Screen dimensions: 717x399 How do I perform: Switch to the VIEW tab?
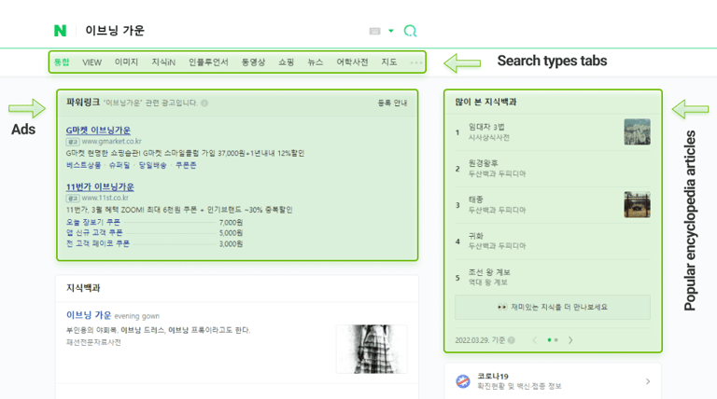point(91,62)
